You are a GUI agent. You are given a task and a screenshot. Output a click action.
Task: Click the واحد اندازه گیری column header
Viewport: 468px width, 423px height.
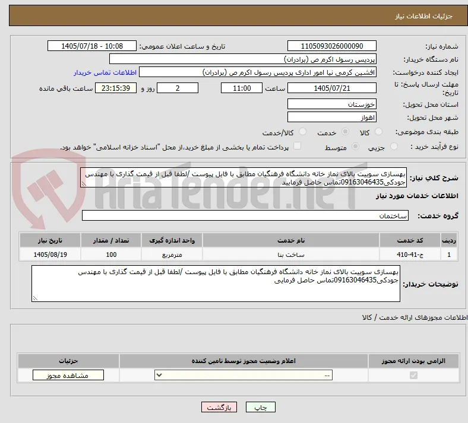click(x=172, y=240)
